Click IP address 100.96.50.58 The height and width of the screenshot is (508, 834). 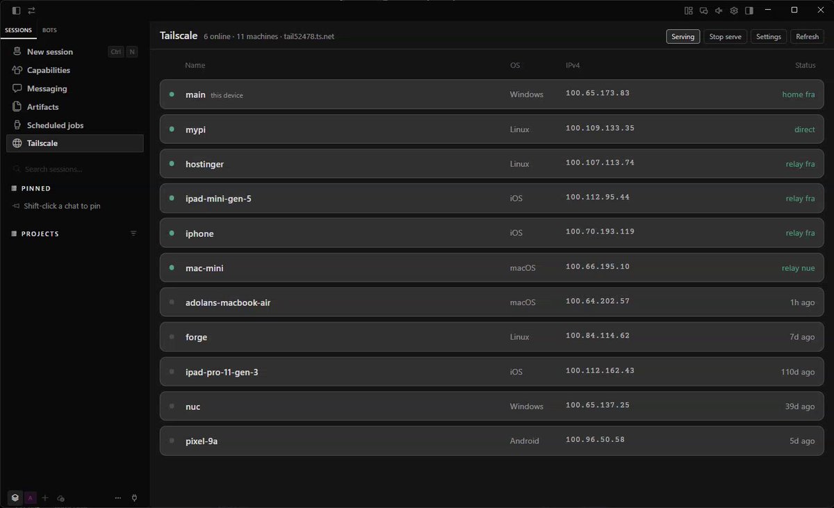pos(595,440)
